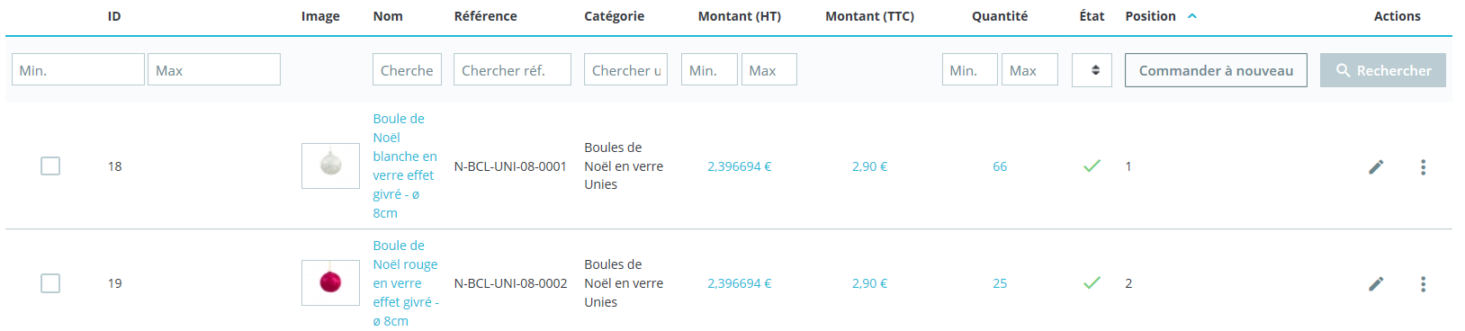Open the Boule de Noël blanche product link
Screen dimensions: 1465x331
click(405, 165)
